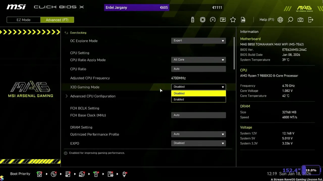The height and width of the screenshot is (181, 323).
Task: Open the EXPO dropdown
Action: click(x=198, y=143)
